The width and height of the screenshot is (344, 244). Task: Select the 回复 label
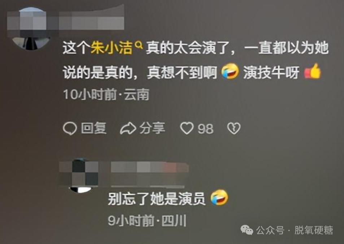tap(94, 128)
